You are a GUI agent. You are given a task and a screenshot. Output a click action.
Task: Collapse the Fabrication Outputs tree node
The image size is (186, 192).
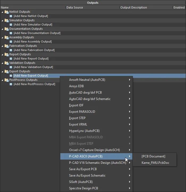tap(2, 46)
